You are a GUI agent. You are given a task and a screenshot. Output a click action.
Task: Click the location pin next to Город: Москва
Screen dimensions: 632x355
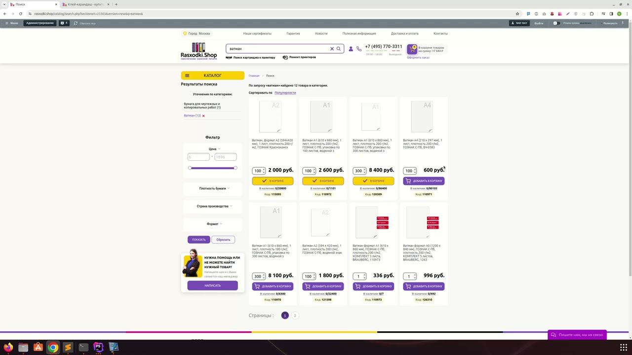[x=185, y=34]
